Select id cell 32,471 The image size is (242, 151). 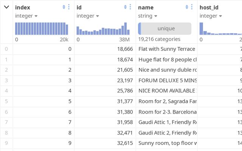(105, 133)
